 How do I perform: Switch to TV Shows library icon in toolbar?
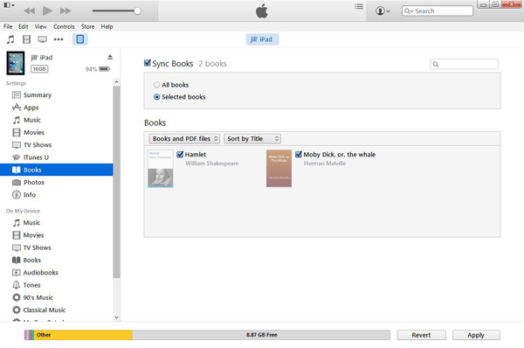43,39
